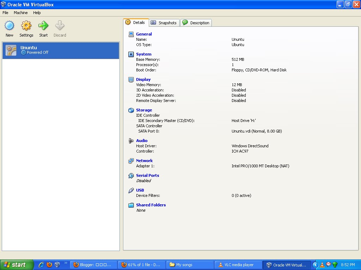Open Settings via the gear toolbar icon
This screenshot has height=270, width=361.
tap(26, 25)
